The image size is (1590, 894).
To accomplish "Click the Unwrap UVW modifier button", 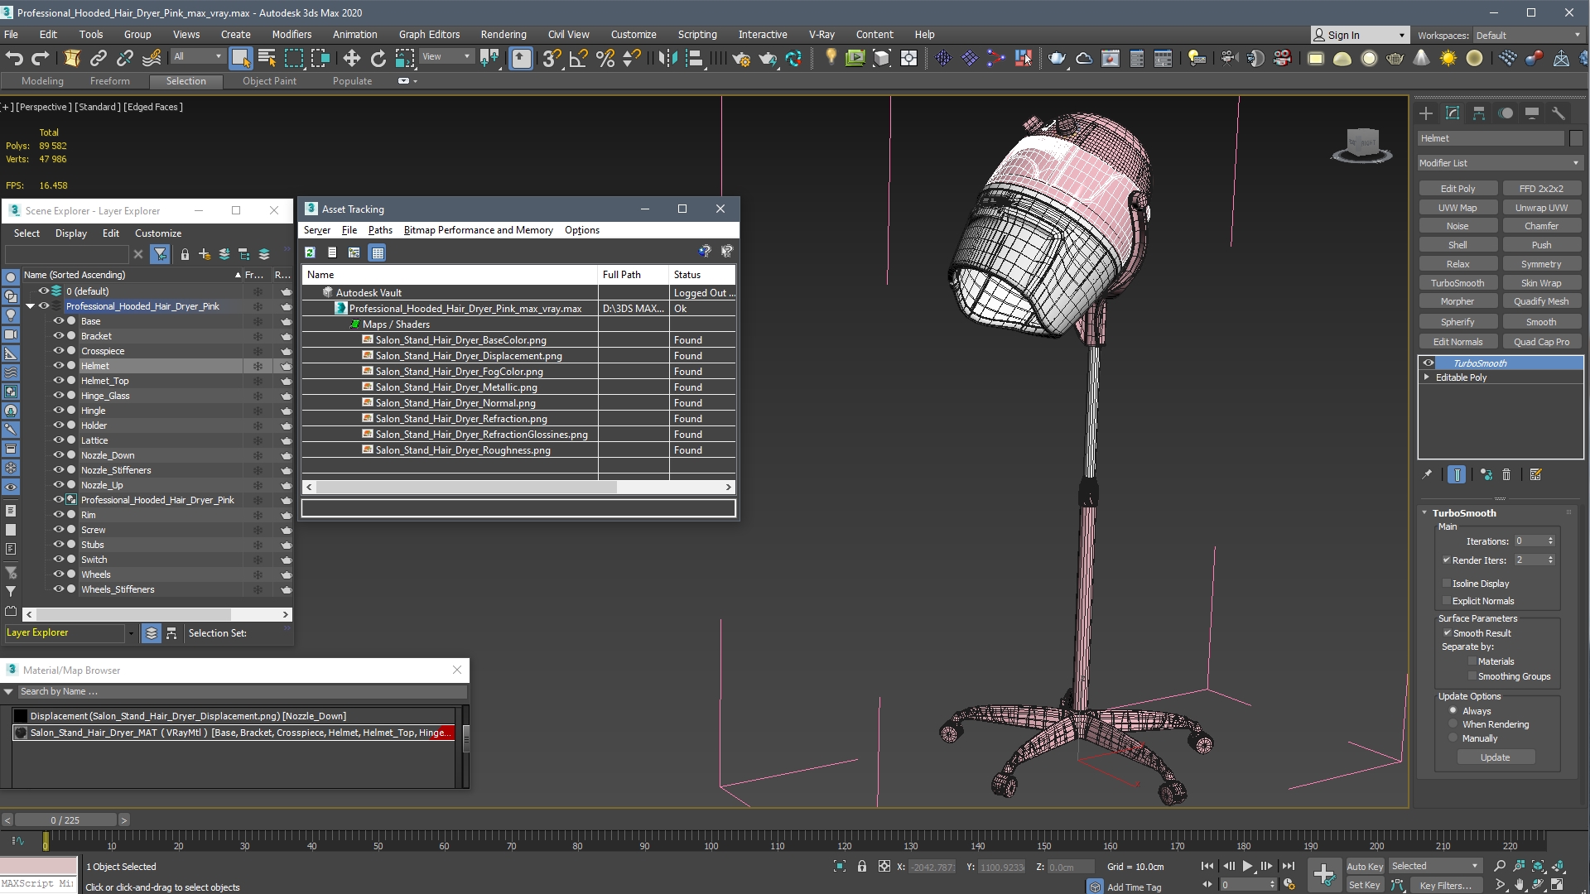I will pyautogui.click(x=1541, y=208).
